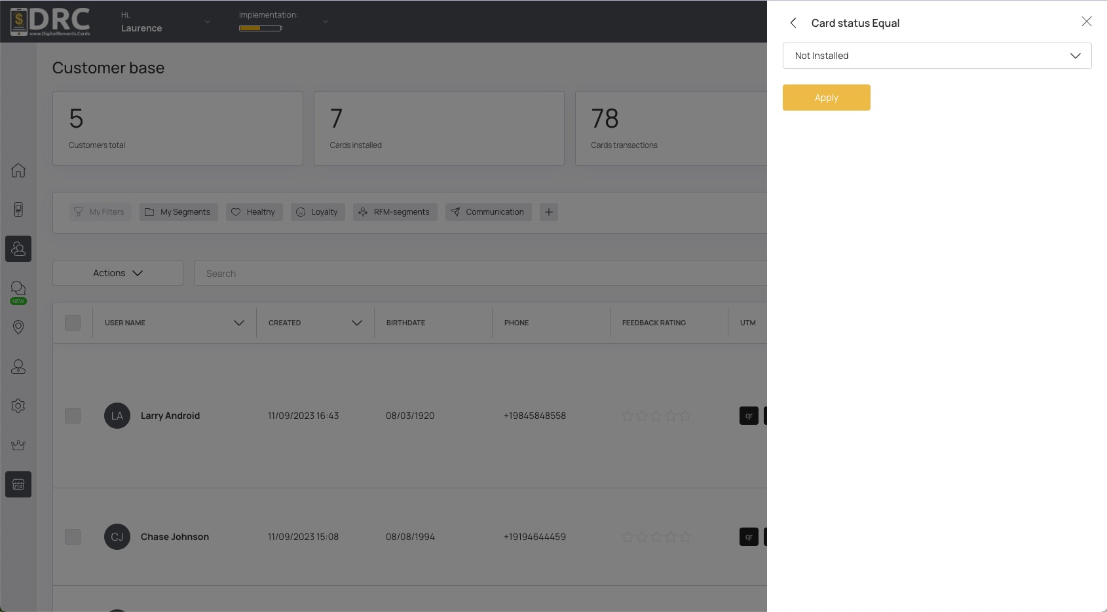Image resolution: width=1107 pixels, height=612 pixels.
Task: Click birthdate 08/03/1920
Action: point(410,416)
